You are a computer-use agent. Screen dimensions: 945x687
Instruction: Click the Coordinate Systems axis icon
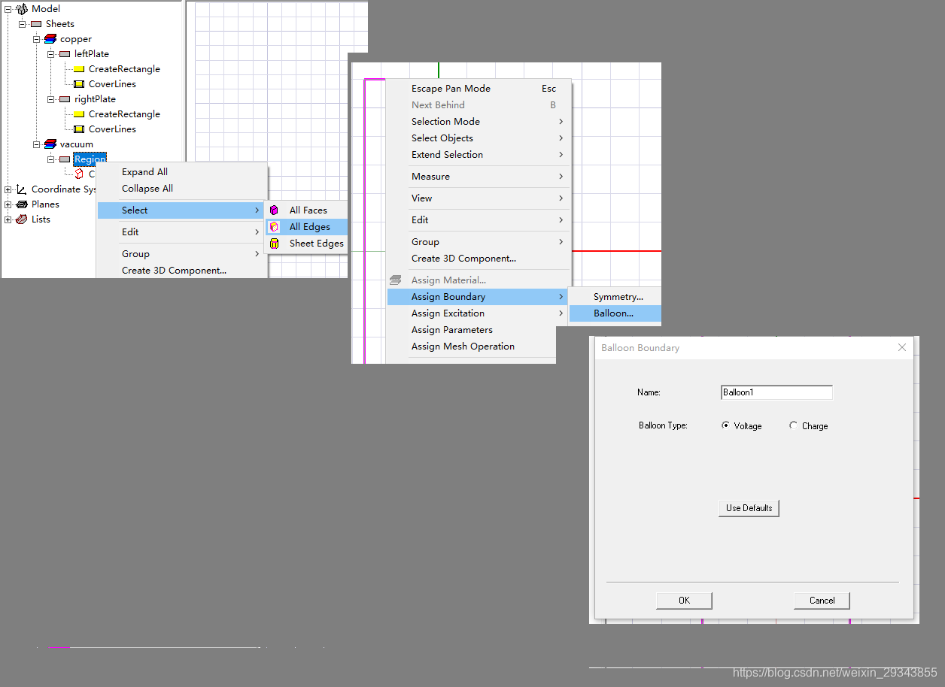(22, 189)
